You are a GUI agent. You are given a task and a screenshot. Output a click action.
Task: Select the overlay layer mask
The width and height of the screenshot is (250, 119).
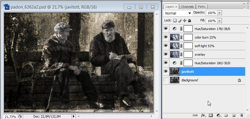[188, 55]
